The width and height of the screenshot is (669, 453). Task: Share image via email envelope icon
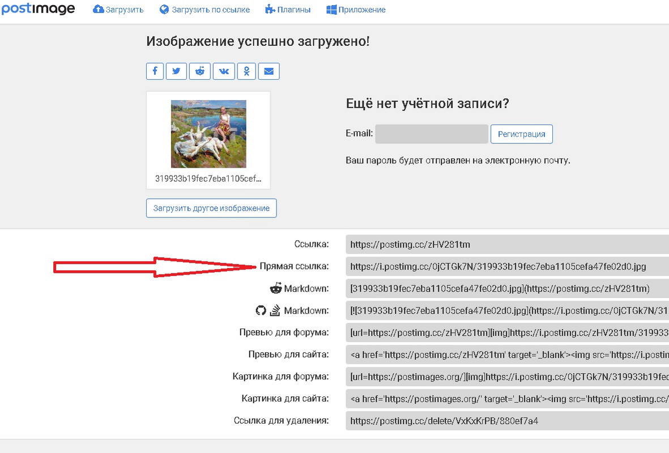pos(269,71)
